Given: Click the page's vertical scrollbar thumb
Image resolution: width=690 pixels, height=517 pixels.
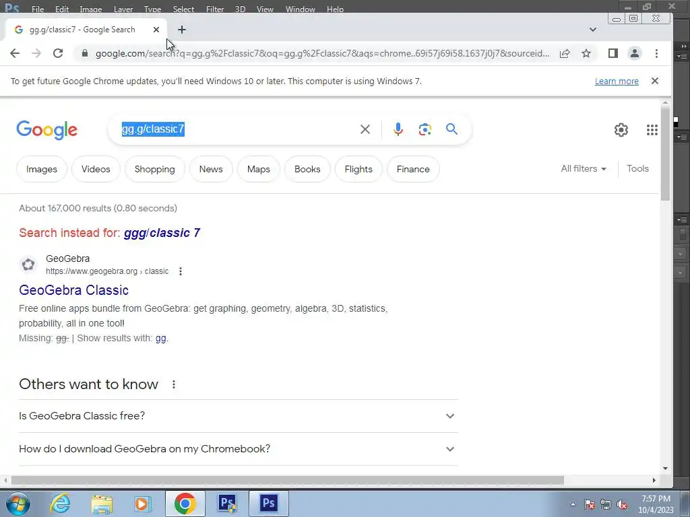Looking at the screenshot, I should [665, 154].
